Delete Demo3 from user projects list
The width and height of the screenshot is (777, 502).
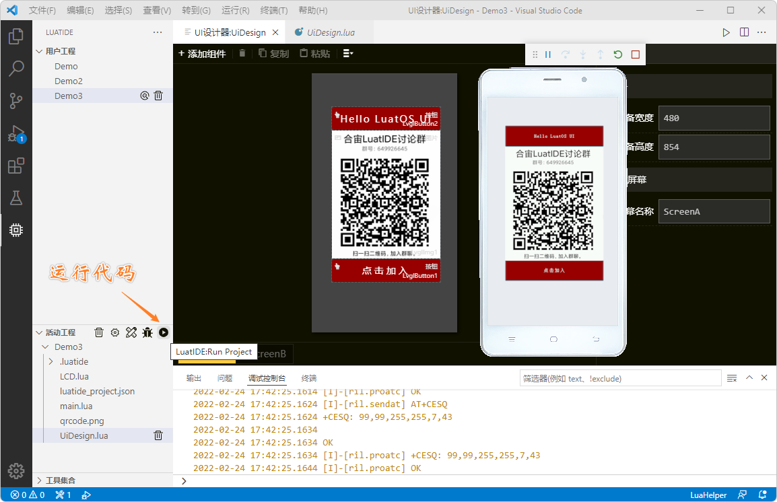[158, 96]
